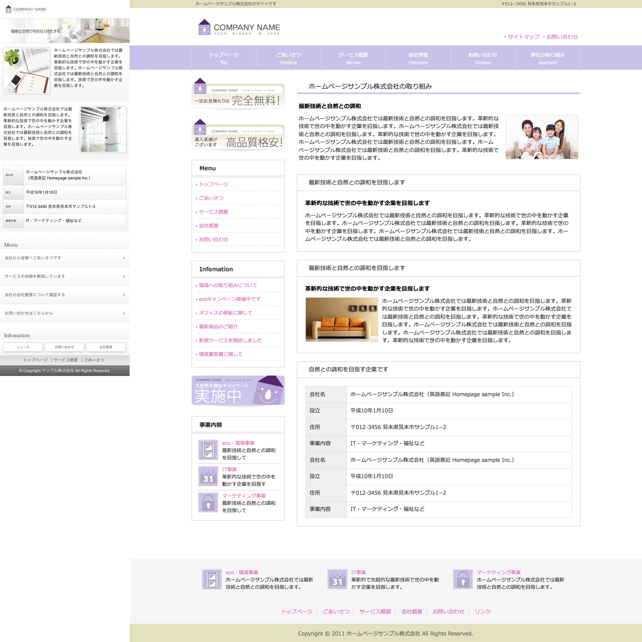Viewport: 642px width, 642px height.
Task: Expand the 当社から皆様へごあいさつです mobile menu row
Action: 65,258
